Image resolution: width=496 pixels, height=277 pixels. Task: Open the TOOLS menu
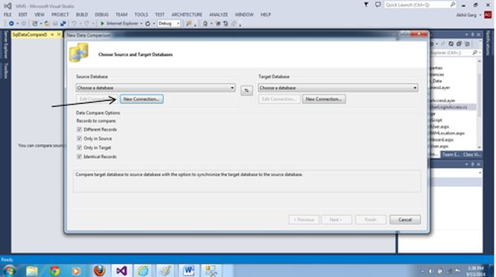[141, 14]
